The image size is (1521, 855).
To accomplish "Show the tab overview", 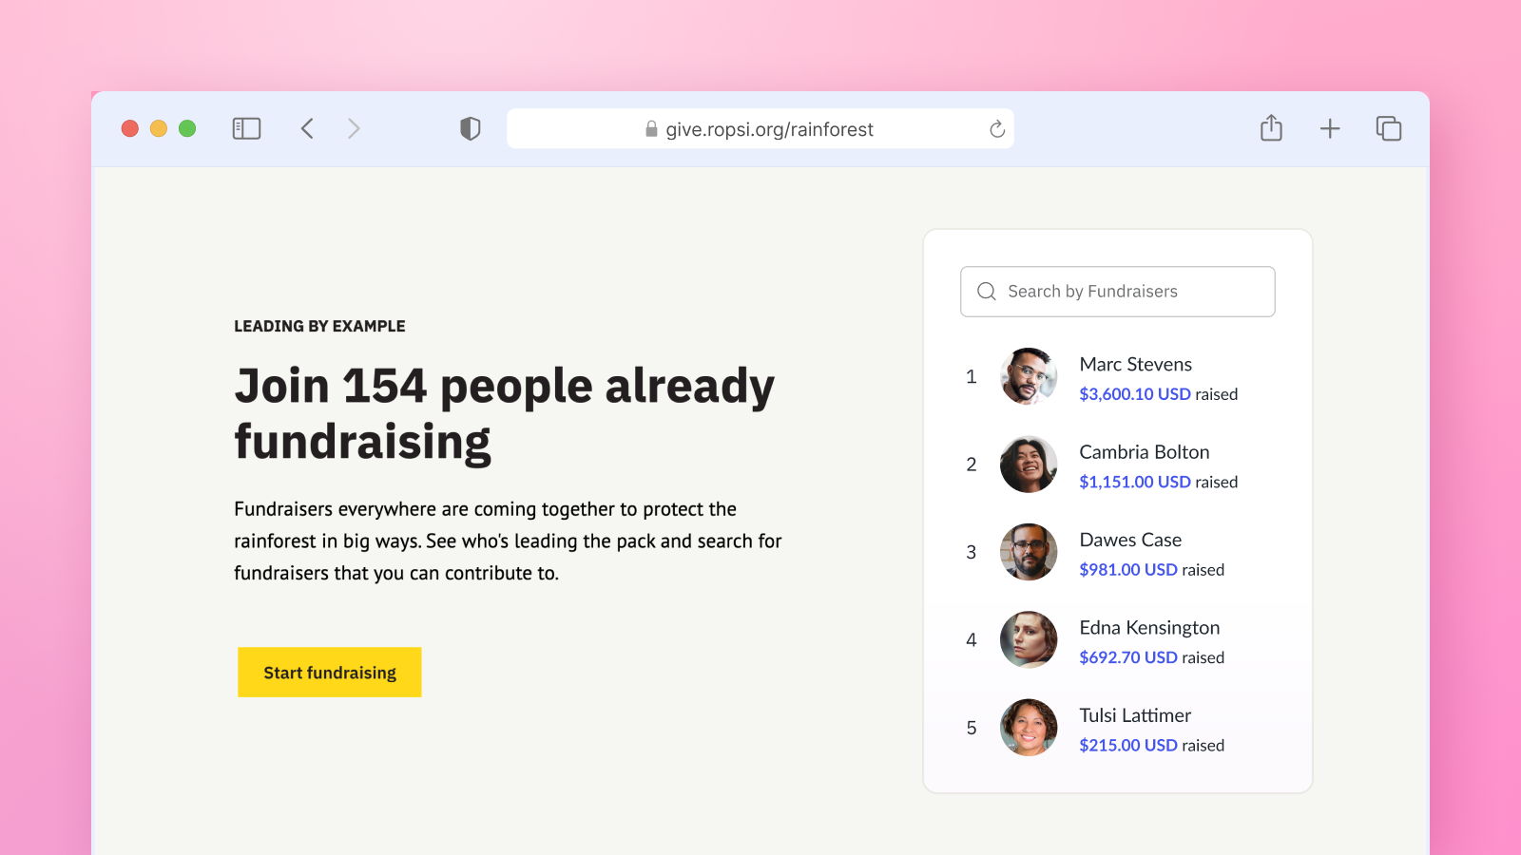I will (x=1388, y=128).
